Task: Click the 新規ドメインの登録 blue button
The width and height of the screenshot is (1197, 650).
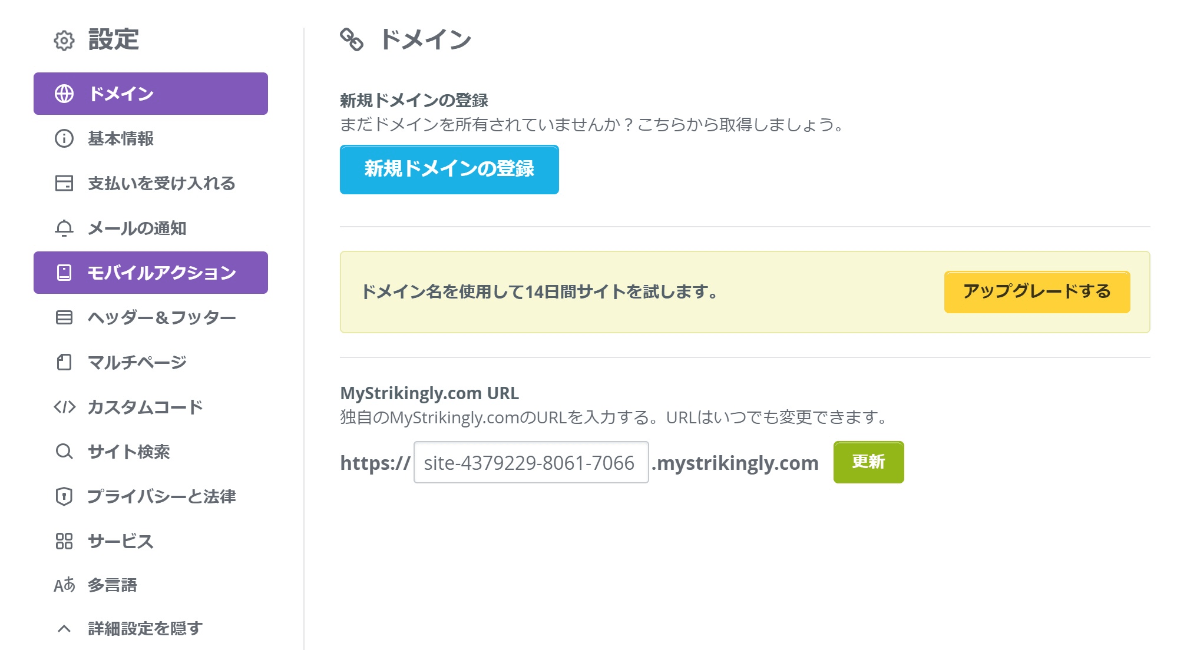Action: pos(449,170)
